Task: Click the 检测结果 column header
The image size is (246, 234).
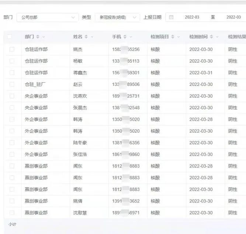Action: (x=236, y=37)
